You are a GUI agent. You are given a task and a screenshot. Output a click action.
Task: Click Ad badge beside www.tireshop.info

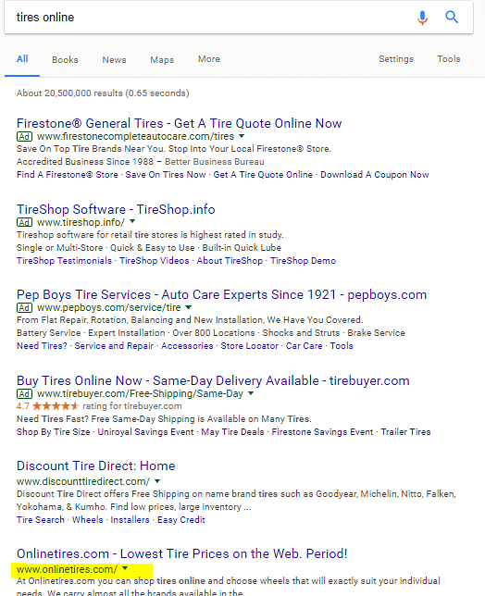(x=24, y=222)
